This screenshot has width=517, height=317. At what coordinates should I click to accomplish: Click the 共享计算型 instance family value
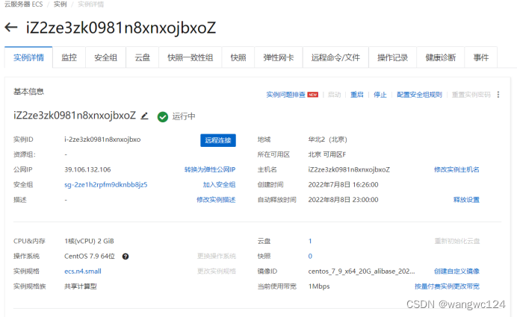point(81,286)
